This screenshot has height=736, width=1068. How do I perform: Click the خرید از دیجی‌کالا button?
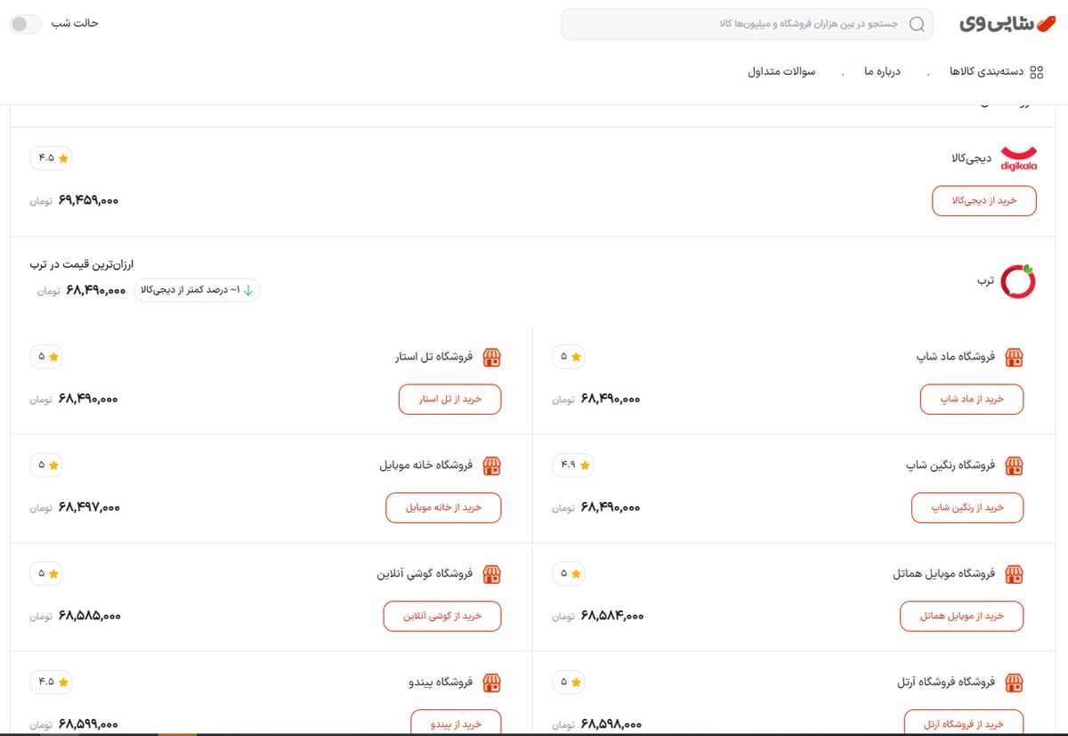(x=984, y=201)
